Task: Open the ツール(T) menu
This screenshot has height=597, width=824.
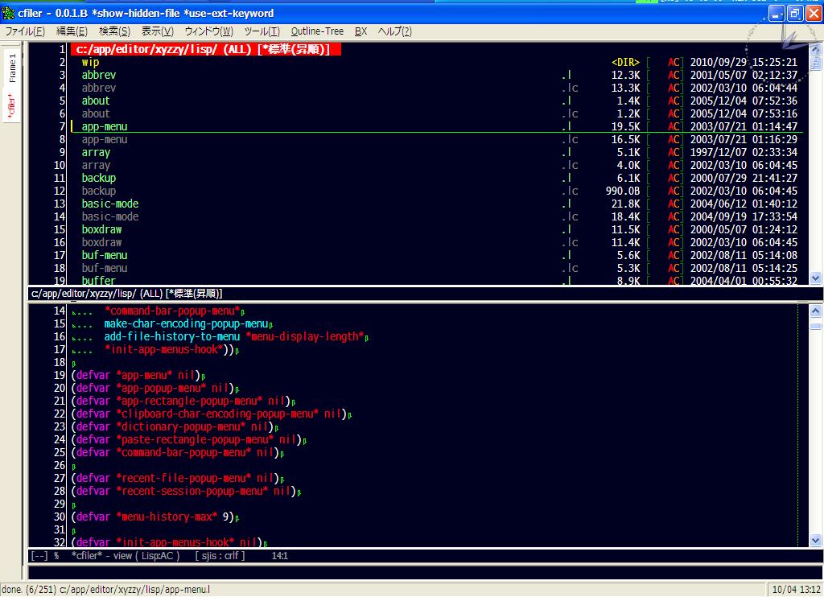Action: pyautogui.click(x=262, y=31)
